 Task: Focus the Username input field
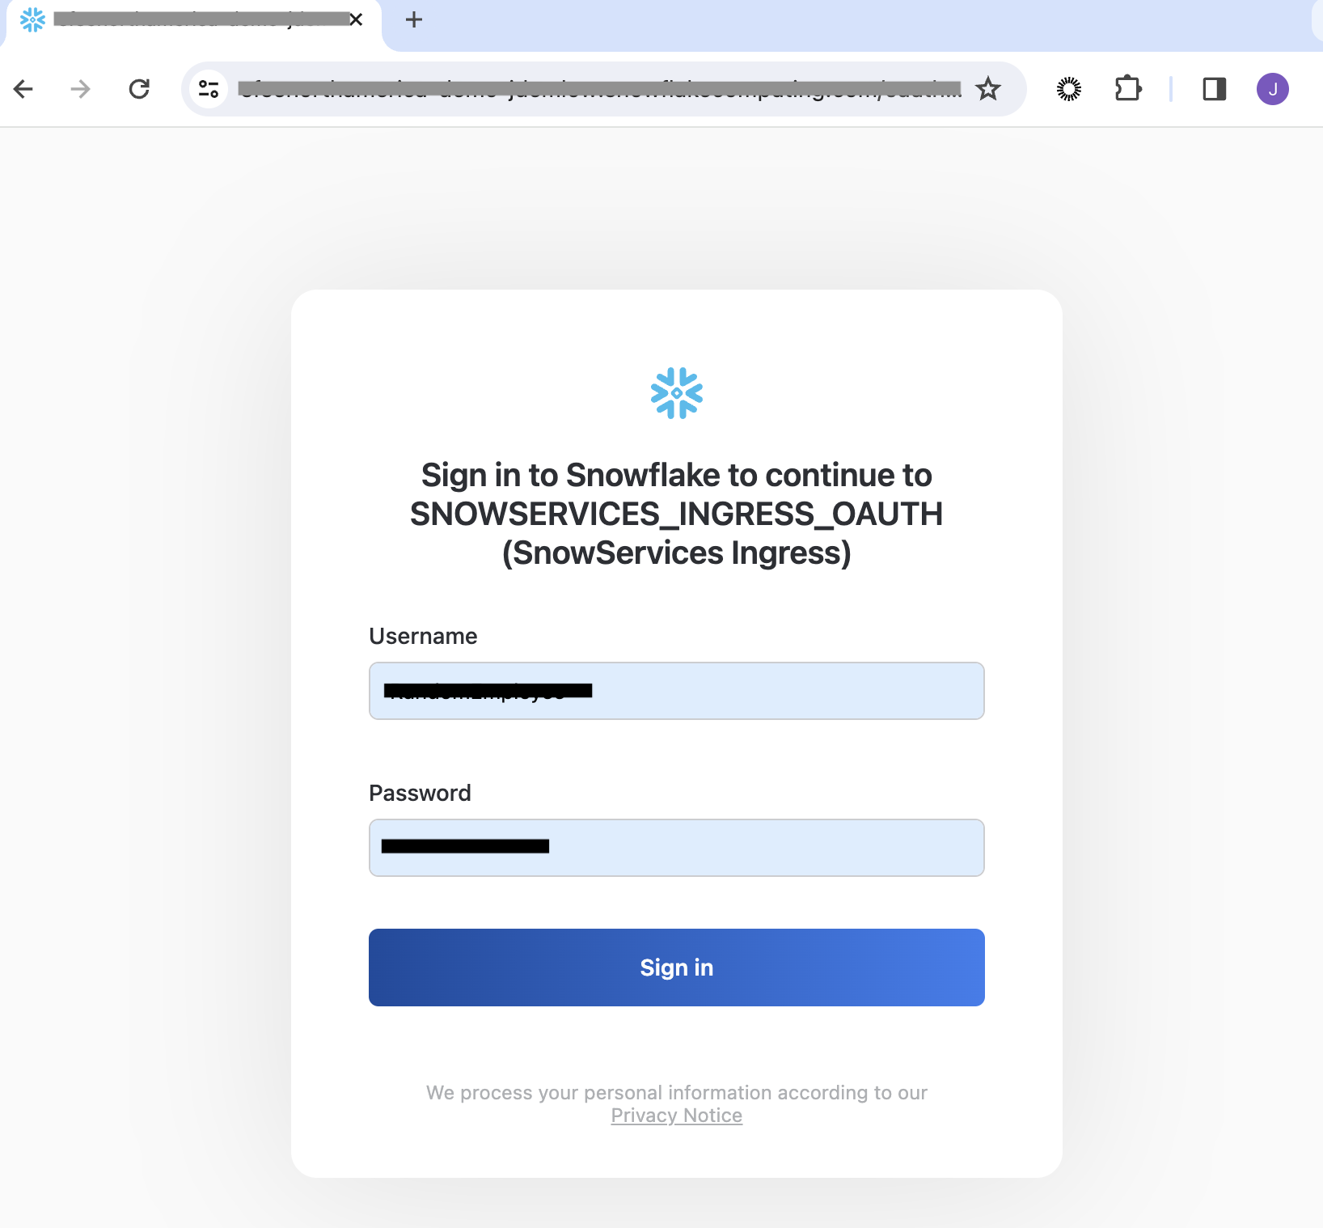tap(677, 691)
